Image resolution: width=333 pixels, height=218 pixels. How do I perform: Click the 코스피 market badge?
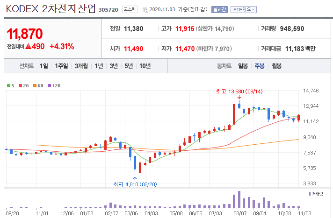[130, 9]
